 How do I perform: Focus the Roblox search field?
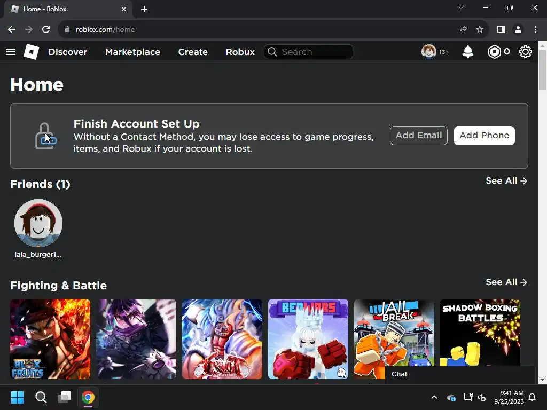[308, 52]
